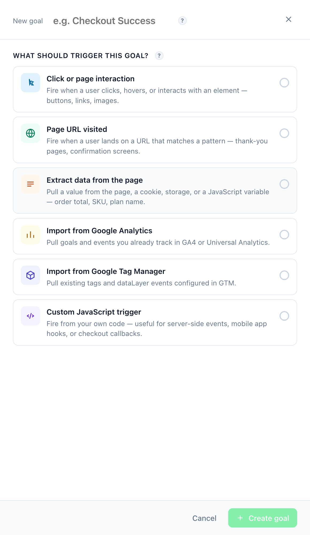Click the Create goal button

[x=263, y=518]
